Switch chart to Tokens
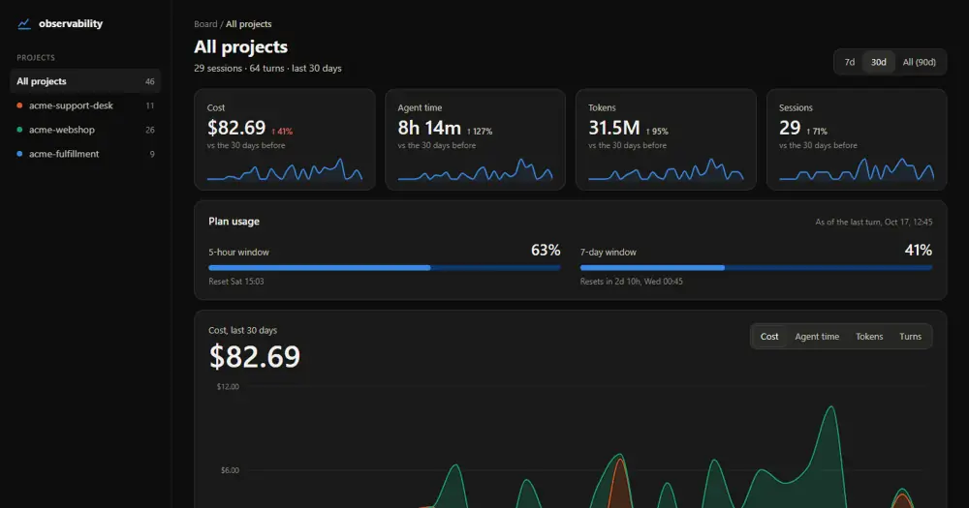969x508 pixels. pyautogui.click(x=869, y=337)
